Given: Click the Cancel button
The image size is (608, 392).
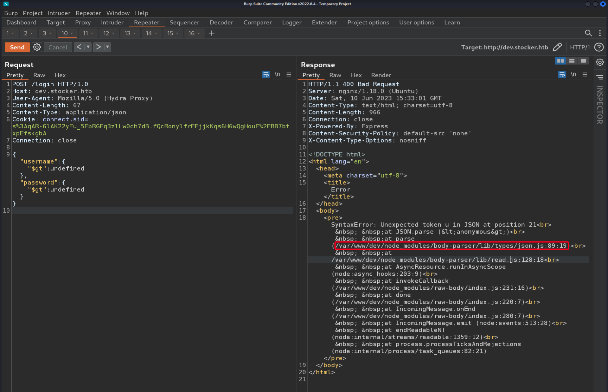Looking at the screenshot, I should click(58, 47).
